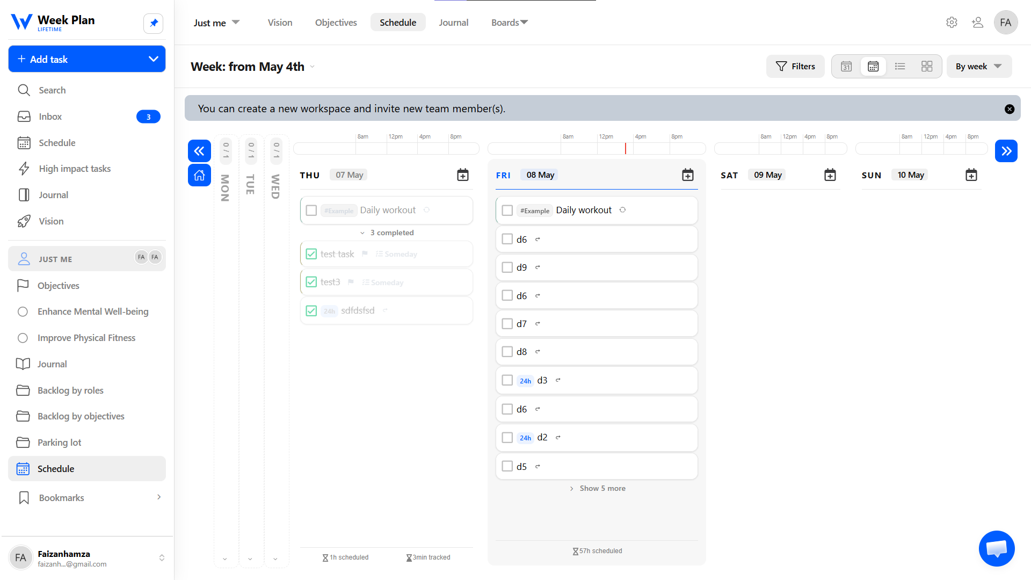Go to previous week arrows button
1031x580 pixels.
[199, 151]
